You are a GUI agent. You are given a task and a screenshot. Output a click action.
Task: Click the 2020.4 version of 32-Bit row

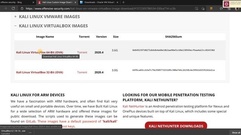(99, 72)
